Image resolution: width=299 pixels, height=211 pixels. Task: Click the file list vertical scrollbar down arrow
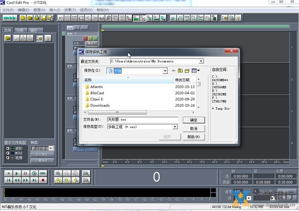(198, 107)
